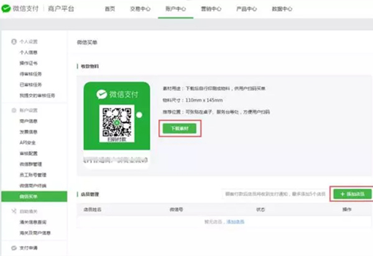
Task: Open 发票信息 in the sidebar
Action: [29, 132]
